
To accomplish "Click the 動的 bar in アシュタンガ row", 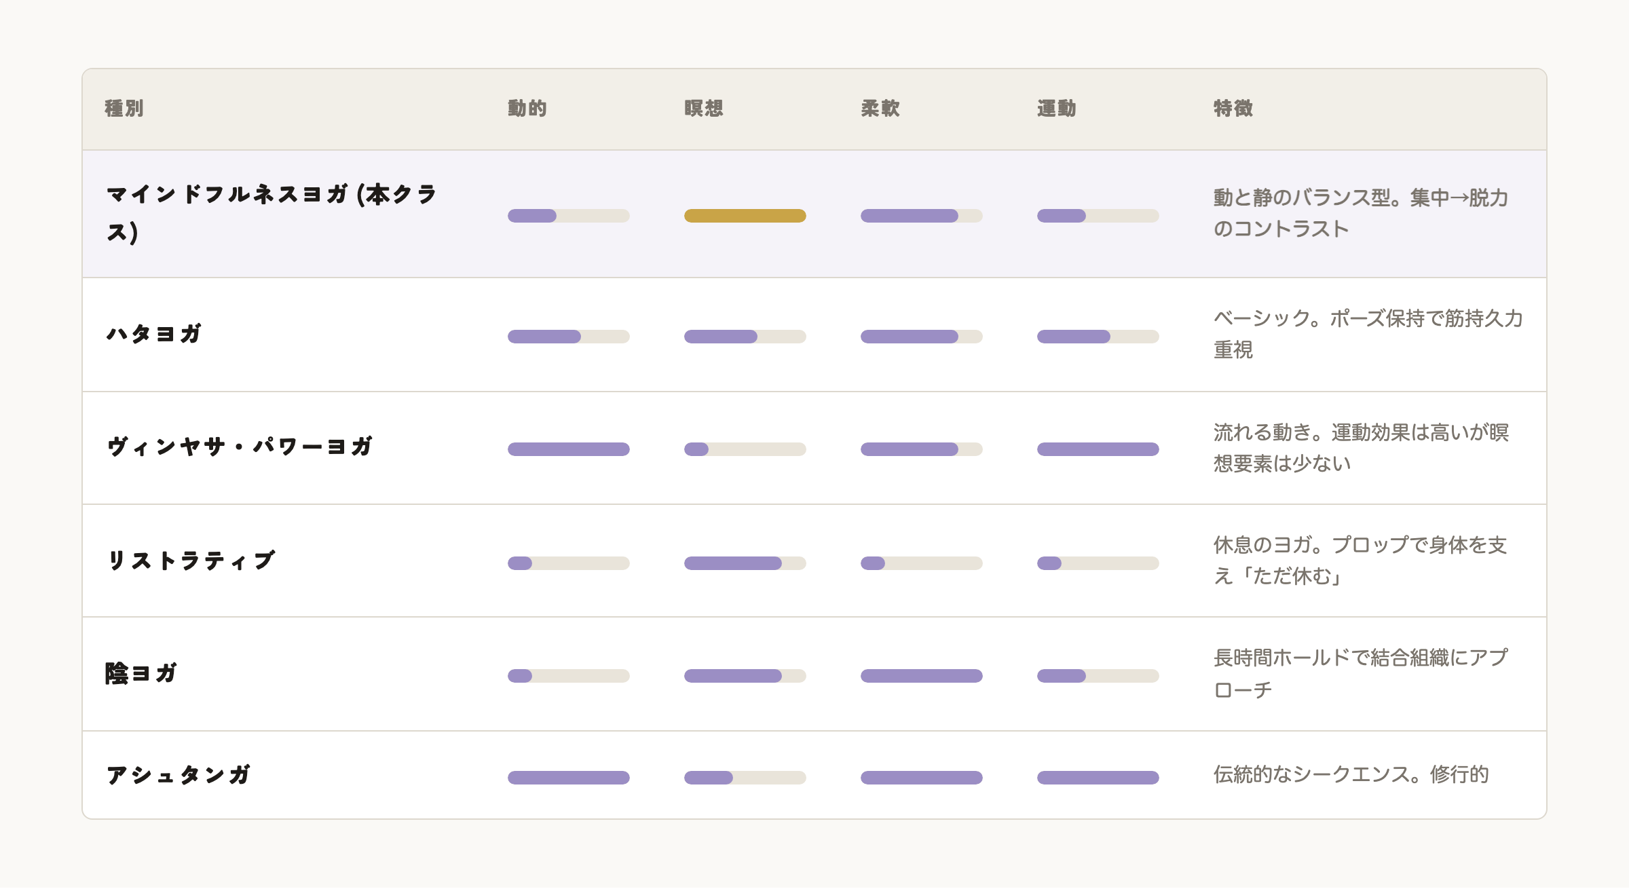I will tap(569, 778).
